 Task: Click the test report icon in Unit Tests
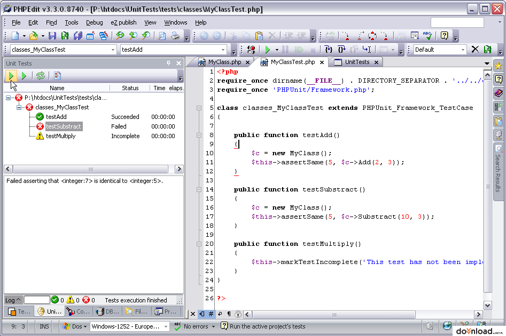pos(57,76)
